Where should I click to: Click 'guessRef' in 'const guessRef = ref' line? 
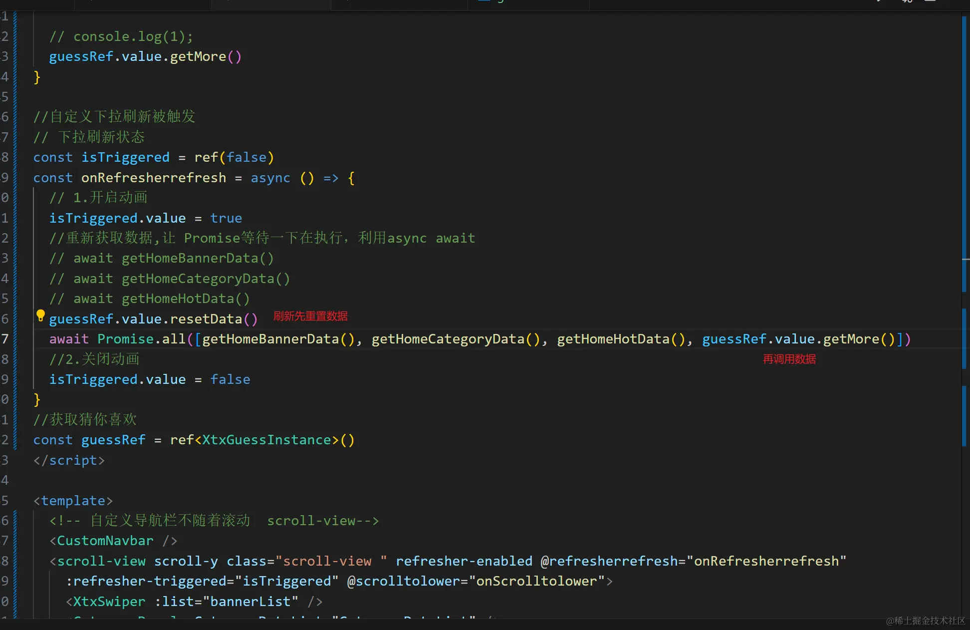[113, 440]
